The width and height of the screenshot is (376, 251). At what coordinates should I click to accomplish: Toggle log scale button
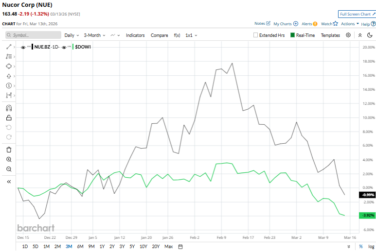[x=371, y=247]
